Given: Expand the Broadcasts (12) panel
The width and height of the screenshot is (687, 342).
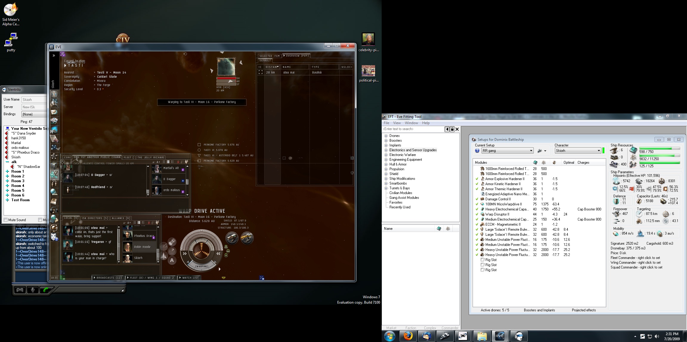Looking at the screenshot, I should (108, 278).
